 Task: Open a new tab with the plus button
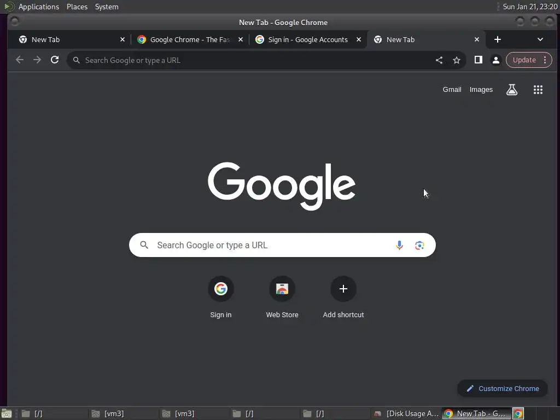click(x=498, y=39)
